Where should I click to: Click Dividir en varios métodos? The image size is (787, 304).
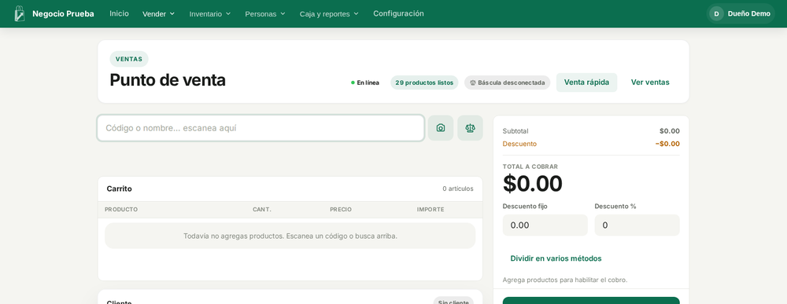pos(556,258)
